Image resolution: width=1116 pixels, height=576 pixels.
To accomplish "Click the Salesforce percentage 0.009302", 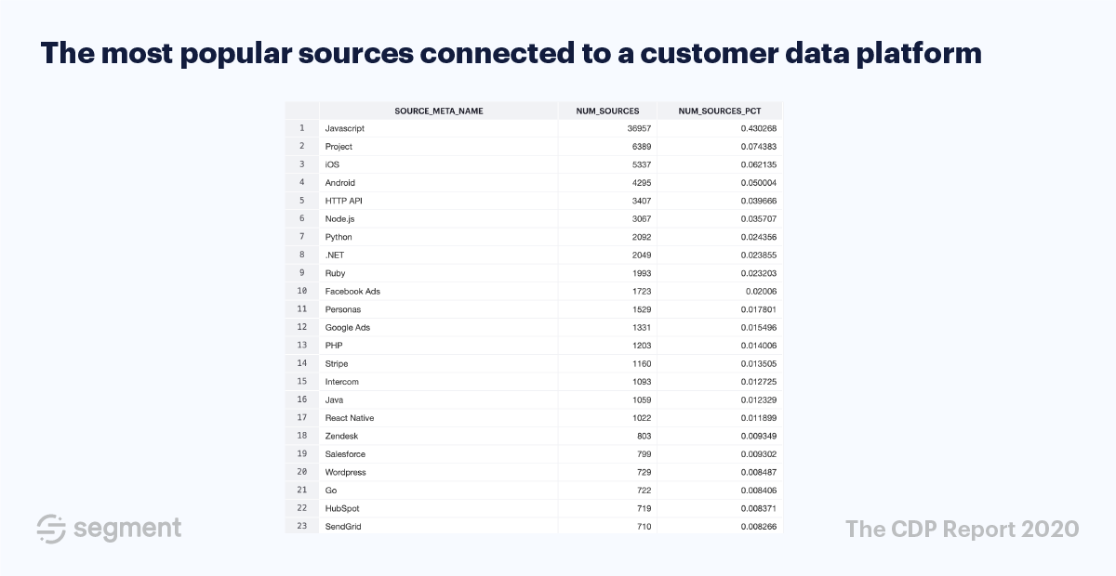I will click(759, 454).
